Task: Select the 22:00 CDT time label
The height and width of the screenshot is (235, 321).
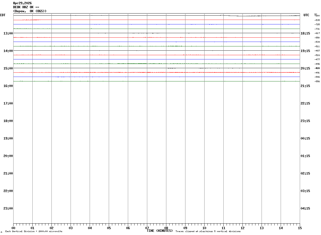Action: coord(8,191)
